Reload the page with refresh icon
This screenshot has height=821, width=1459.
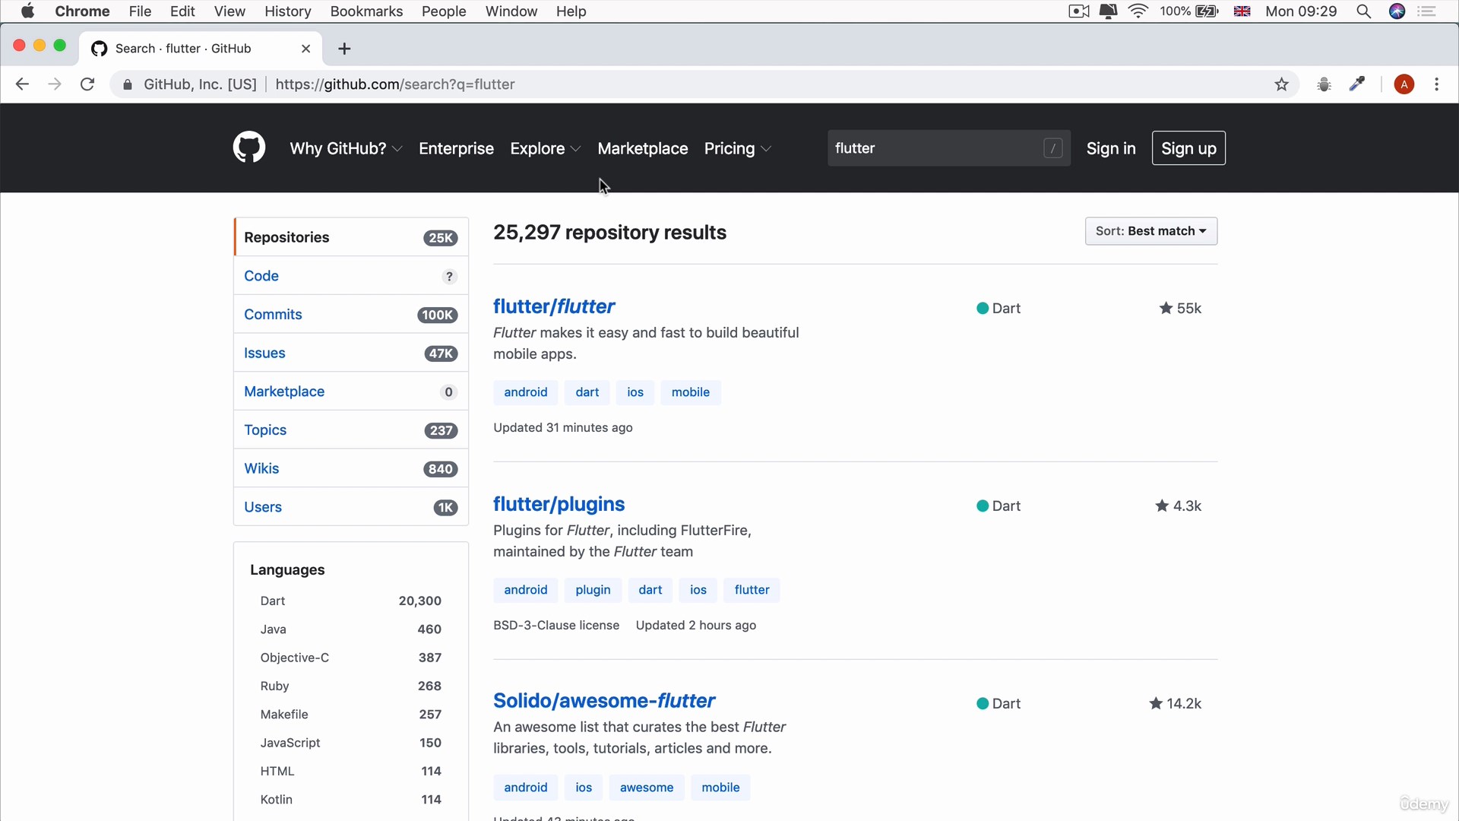point(87,84)
